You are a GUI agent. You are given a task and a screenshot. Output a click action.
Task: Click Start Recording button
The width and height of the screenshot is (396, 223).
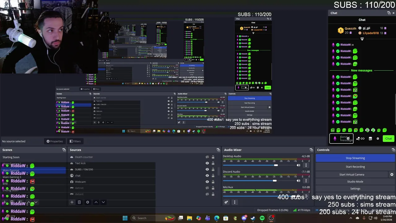pos(355,167)
